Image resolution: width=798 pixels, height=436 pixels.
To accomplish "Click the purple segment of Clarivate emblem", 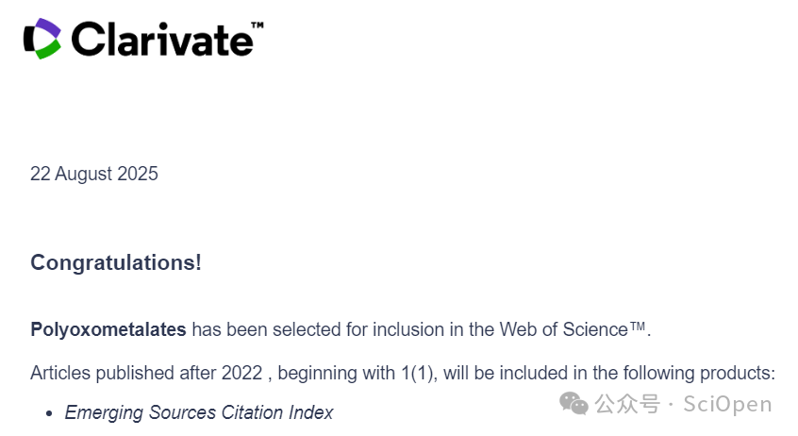I will click(48, 28).
